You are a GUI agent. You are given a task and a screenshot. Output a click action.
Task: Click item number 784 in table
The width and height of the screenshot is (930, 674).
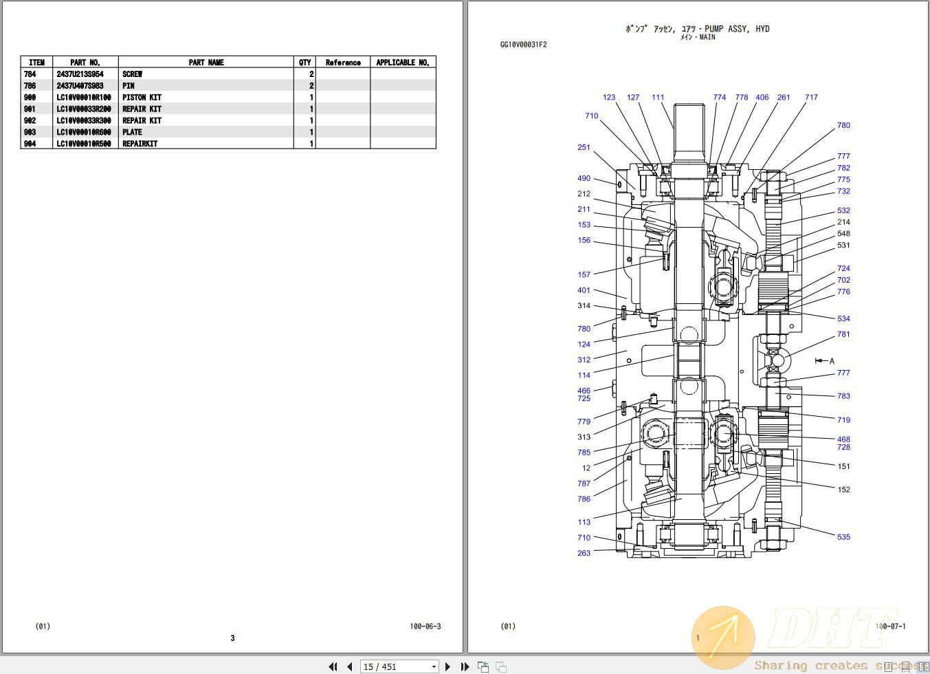[30, 74]
